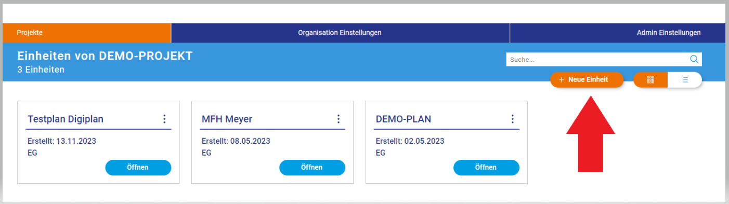The width and height of the screenshot is (729, 204).
Task: Select the MFH Meyer card title
Action: pyautogui.click(x=227, y=119)
